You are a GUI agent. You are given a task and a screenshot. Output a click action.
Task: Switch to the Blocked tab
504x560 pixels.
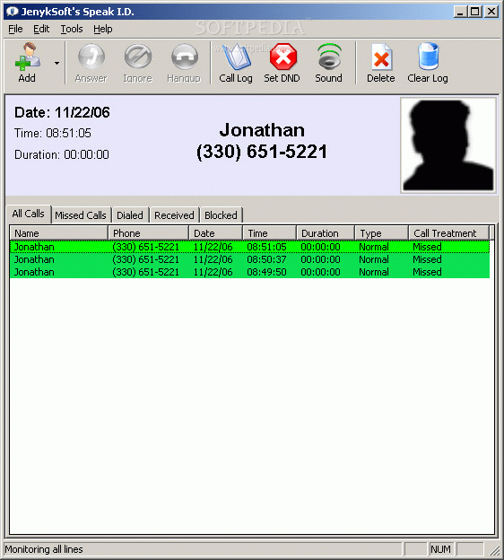[221, 215]
